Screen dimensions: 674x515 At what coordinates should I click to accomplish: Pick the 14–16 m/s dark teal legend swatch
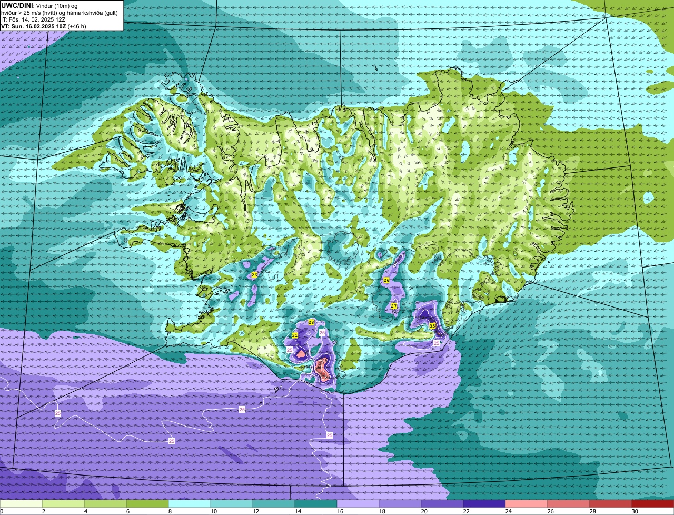pos(316,503)
